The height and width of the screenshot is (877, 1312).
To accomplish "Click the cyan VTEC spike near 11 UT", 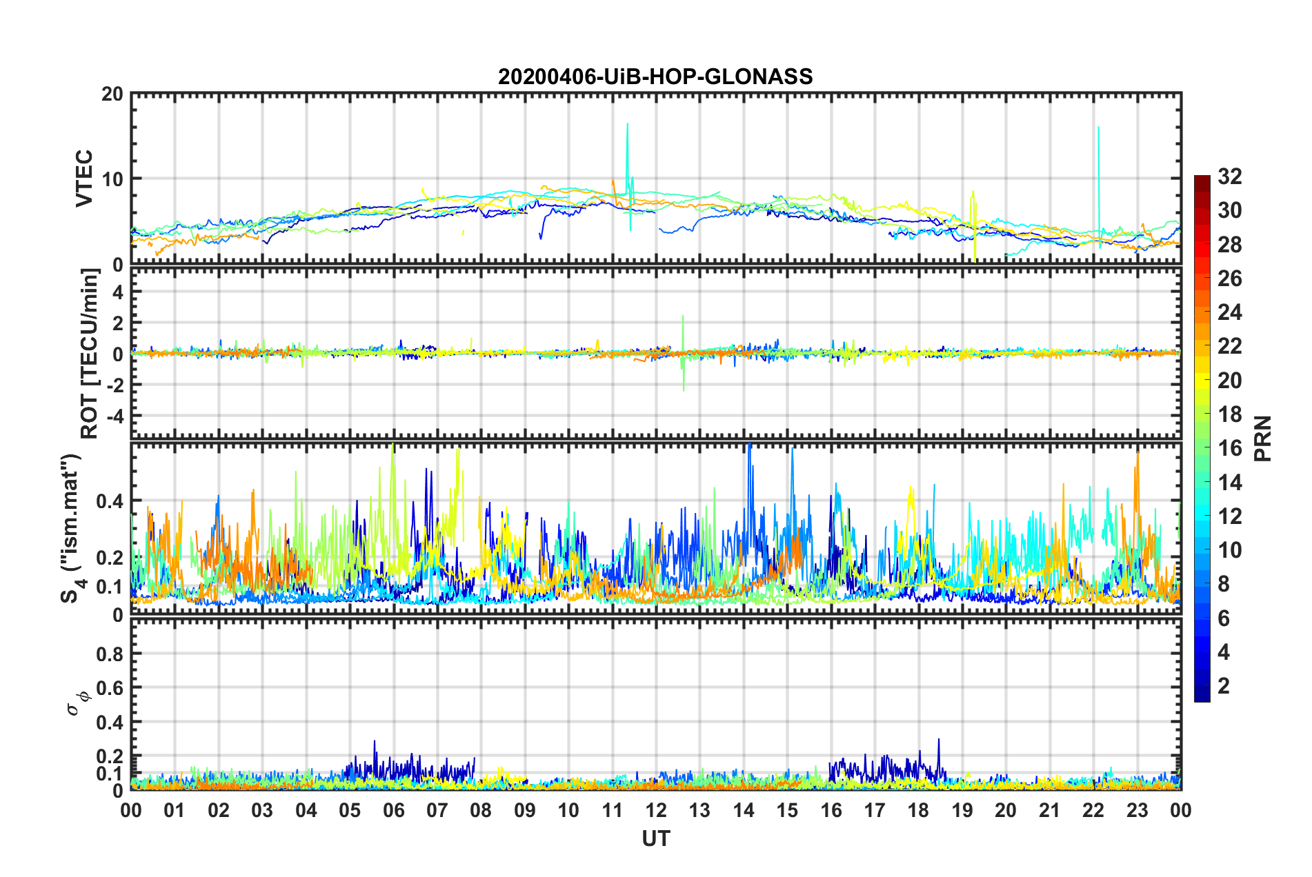I will [628, 176].
